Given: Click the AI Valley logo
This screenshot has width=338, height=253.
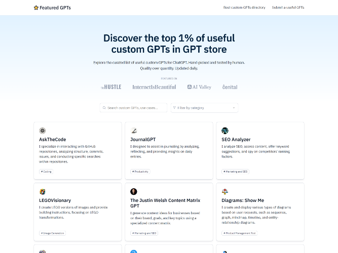Looking at the screenshot, I should [199, 87].
